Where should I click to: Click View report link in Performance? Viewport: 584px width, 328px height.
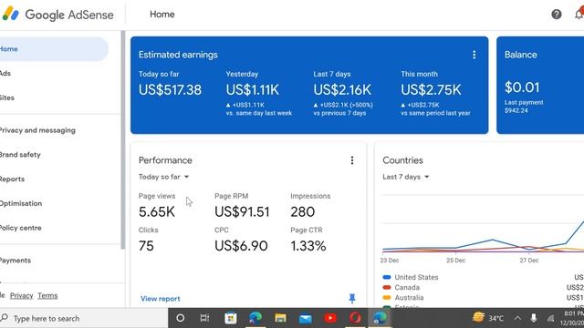(161, 299)
